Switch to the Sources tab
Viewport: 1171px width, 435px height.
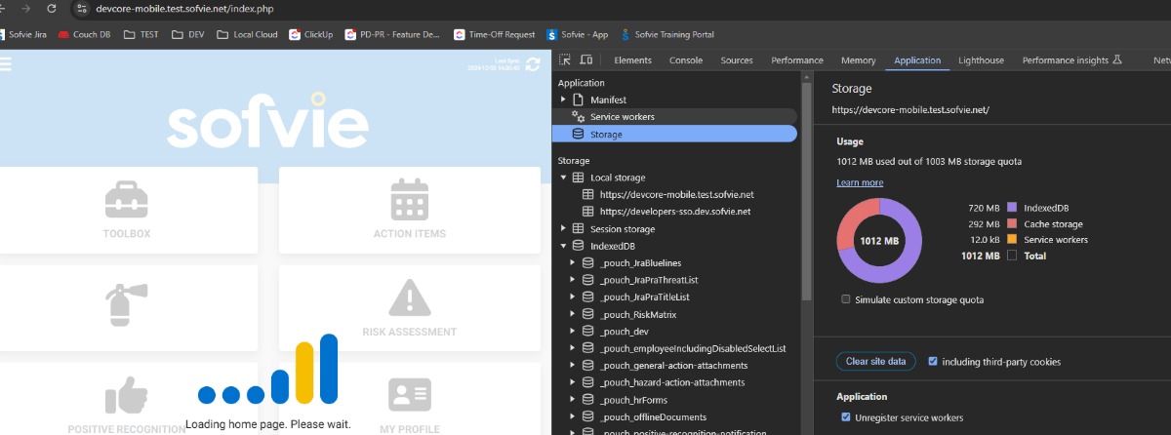pyautogui.click(x=737, y=60)
